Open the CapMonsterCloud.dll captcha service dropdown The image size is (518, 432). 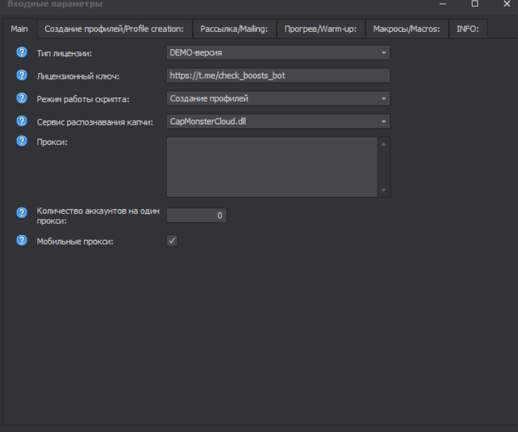(x=278, y=121)
